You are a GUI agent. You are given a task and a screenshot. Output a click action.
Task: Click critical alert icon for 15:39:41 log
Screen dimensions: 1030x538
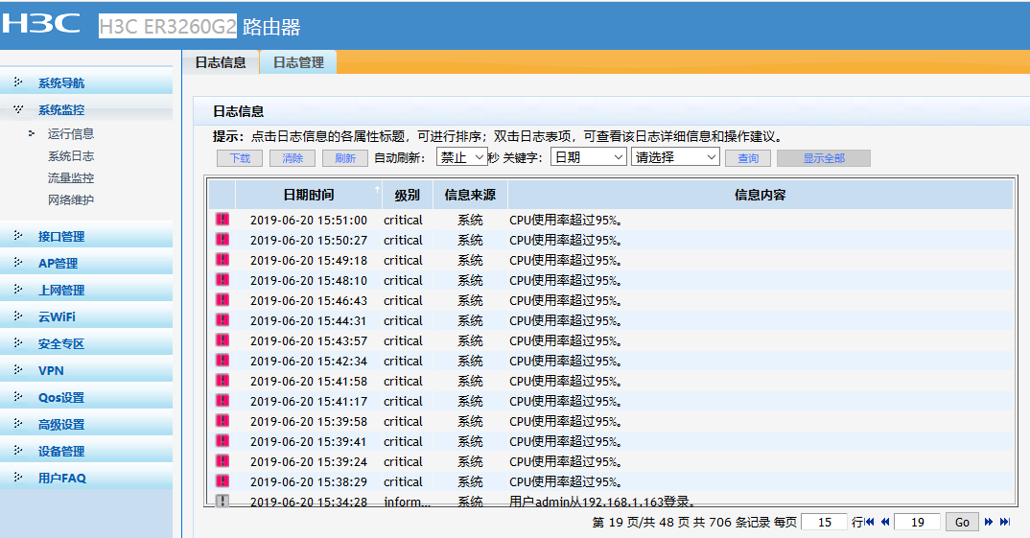point(222,441)
